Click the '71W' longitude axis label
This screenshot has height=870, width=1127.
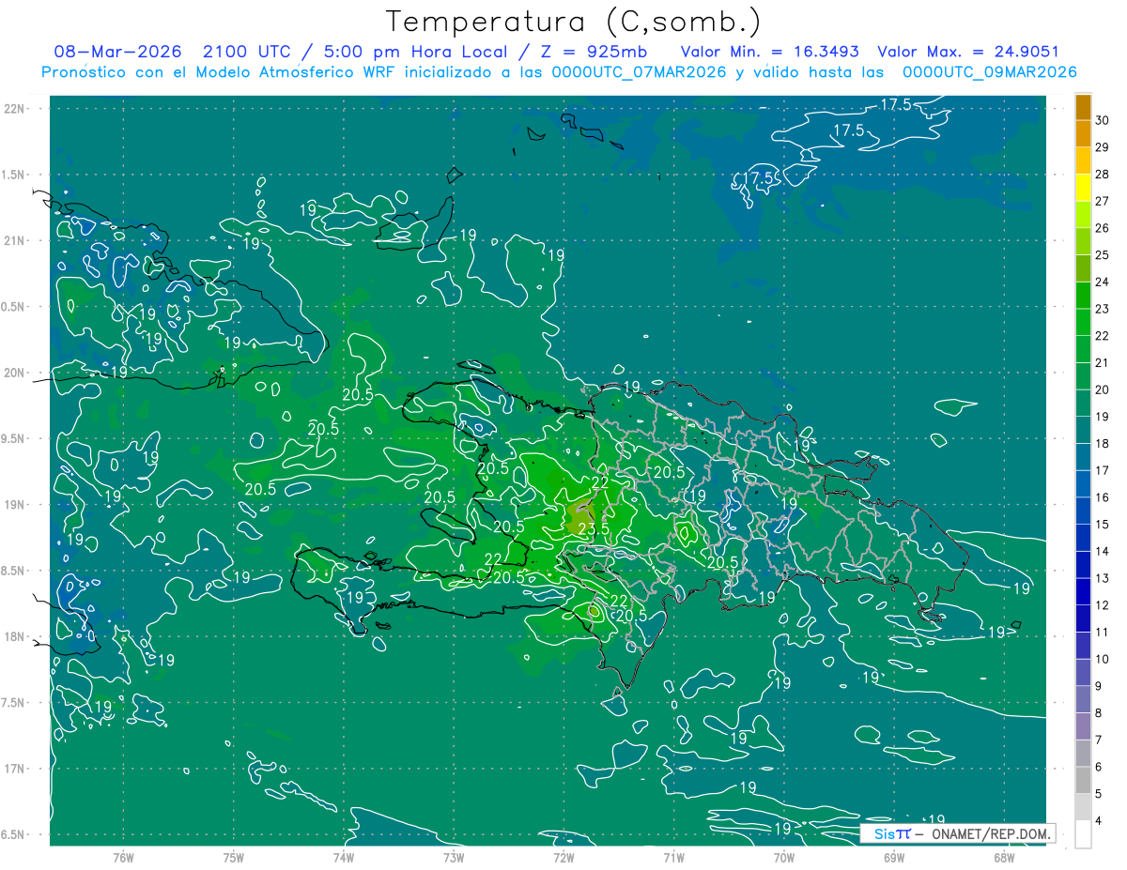tap(673, 857)
